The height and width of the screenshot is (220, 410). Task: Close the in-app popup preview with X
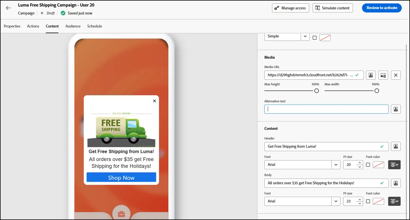[154, 101]
